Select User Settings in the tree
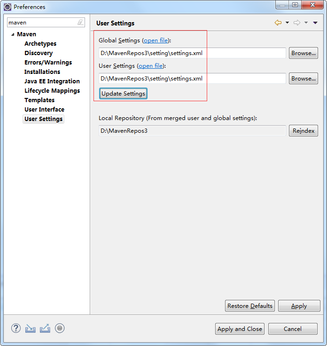Viewport: 327px width, 346px height. 43,119
